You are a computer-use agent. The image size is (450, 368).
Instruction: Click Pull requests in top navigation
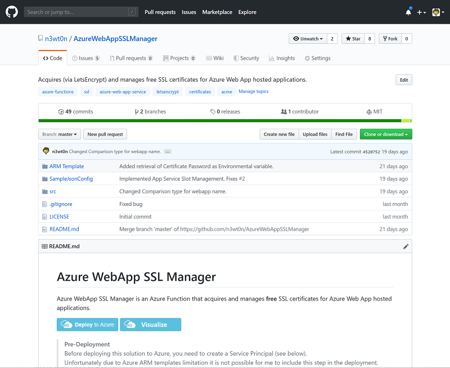pyautogui.click(x=160, y=12)
